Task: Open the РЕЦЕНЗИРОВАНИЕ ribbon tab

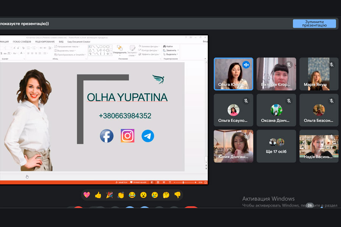Action: coord(45,42)
